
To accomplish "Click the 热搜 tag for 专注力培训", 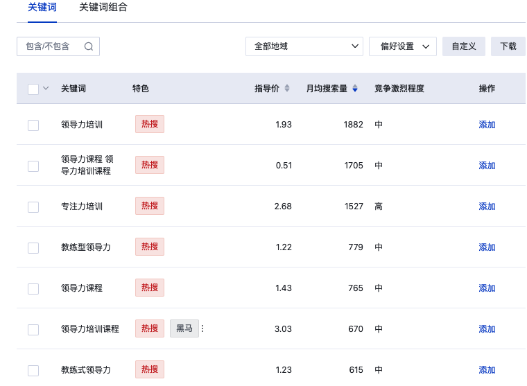I will [x=150, y=206].
